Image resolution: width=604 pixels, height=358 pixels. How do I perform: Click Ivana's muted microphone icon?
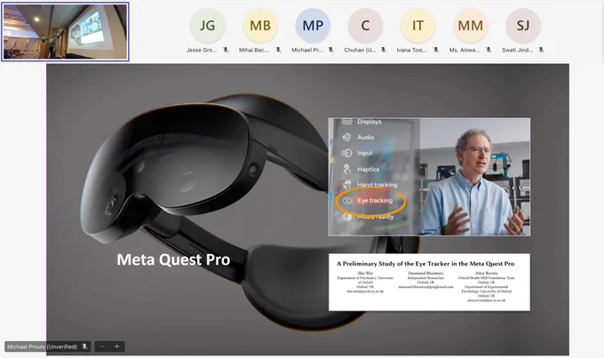pyautogui.click(x=435, y=50)
